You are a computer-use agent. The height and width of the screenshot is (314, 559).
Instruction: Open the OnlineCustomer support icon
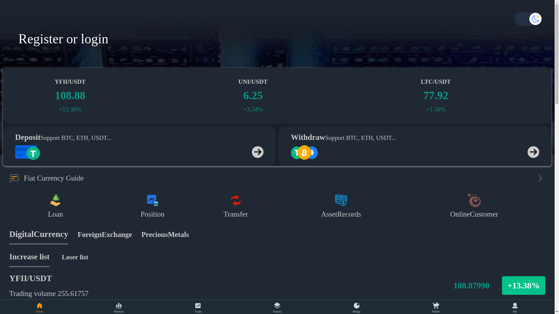(x=474, y=200)
